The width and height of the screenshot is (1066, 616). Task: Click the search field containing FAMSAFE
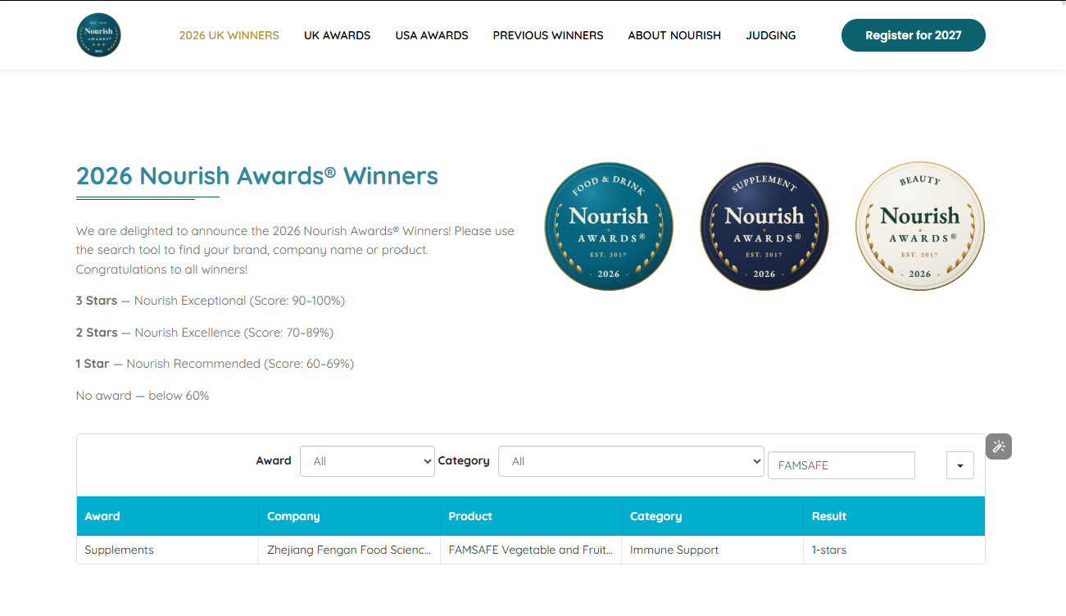[x=841, y=465]
